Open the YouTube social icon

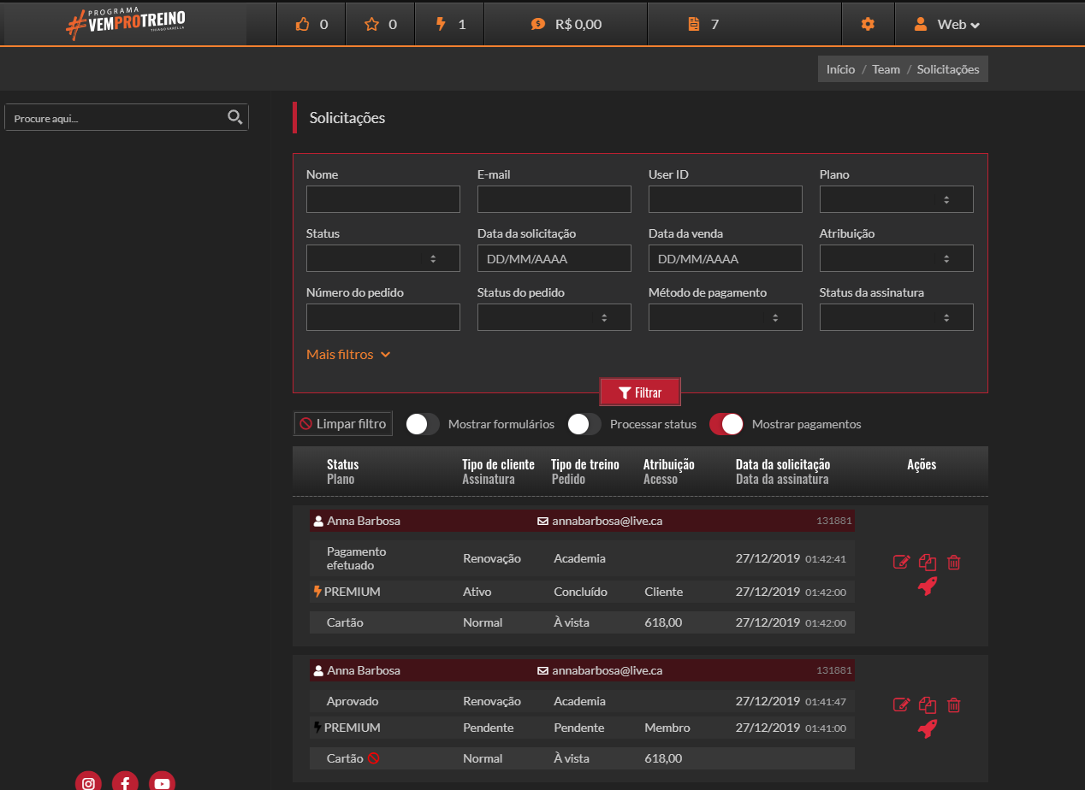click(162, 782)
